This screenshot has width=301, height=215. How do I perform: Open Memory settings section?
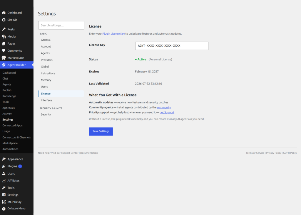[x=46, y=80]
